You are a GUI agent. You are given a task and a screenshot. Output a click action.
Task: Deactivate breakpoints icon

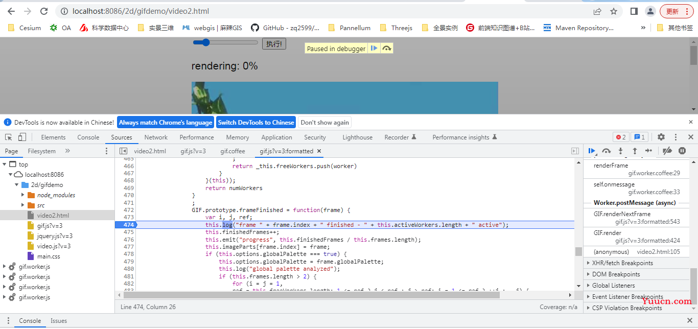tap(667, 151)
